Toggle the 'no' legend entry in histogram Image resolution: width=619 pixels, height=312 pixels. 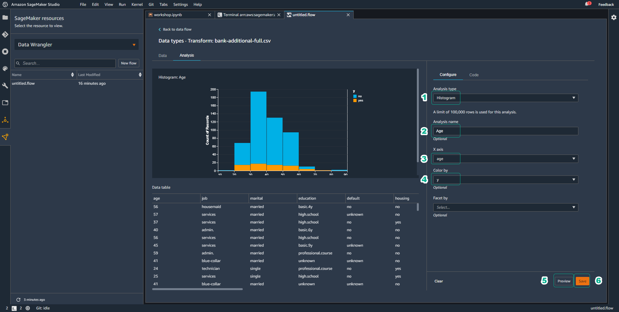pyautogui.click(x=358, y=96)
